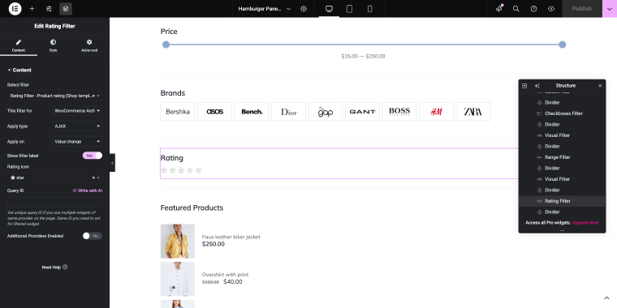
Task: Collapse the editor panel with arrow handle
Action: (112, 163)
